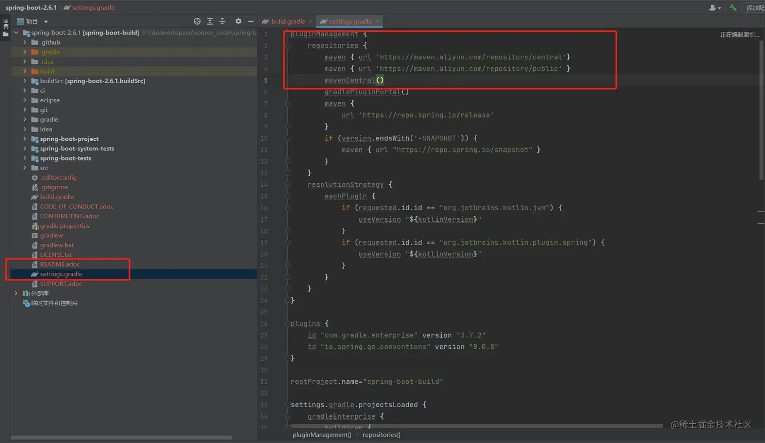
Task: Click the editor horizontal scrollbar
Action: pos(476,426)
